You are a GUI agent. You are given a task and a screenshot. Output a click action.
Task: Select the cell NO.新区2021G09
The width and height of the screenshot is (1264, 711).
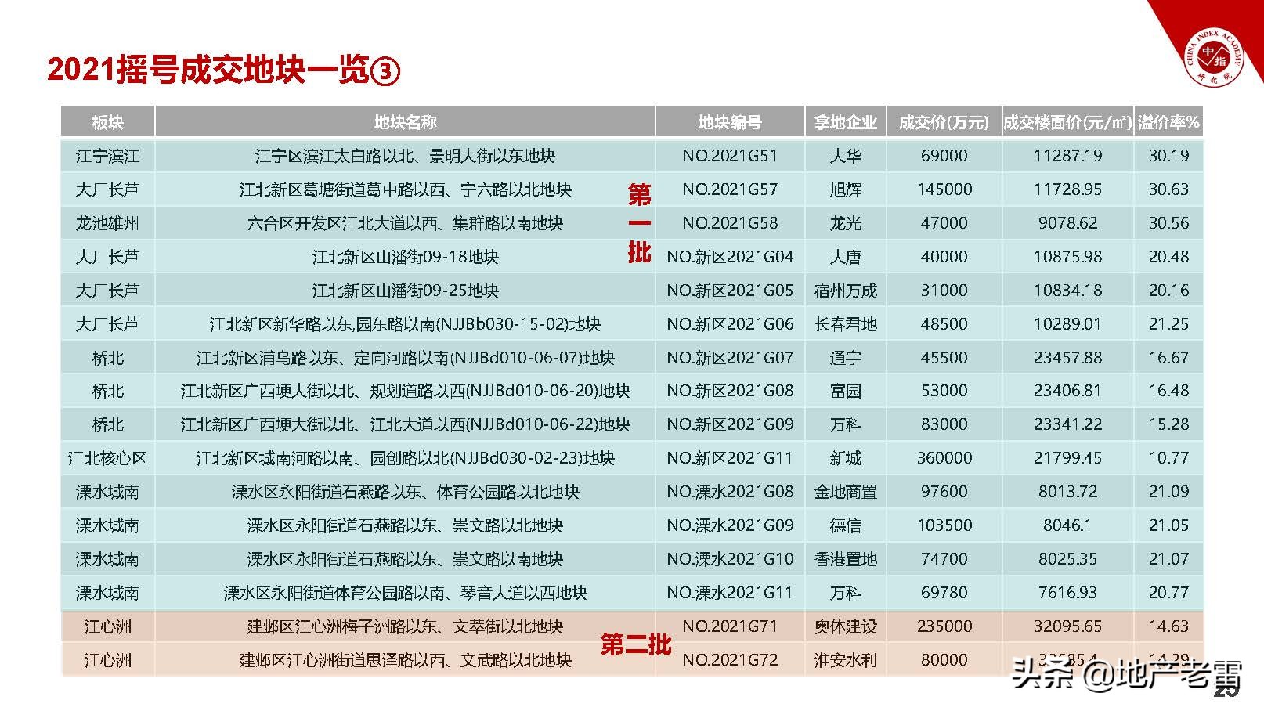(730, 424)
